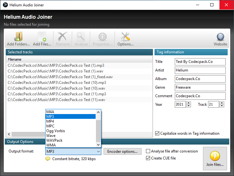Choose M4A from the format list
The height and width of the screenshot is (176, 234).
point(70,112)
